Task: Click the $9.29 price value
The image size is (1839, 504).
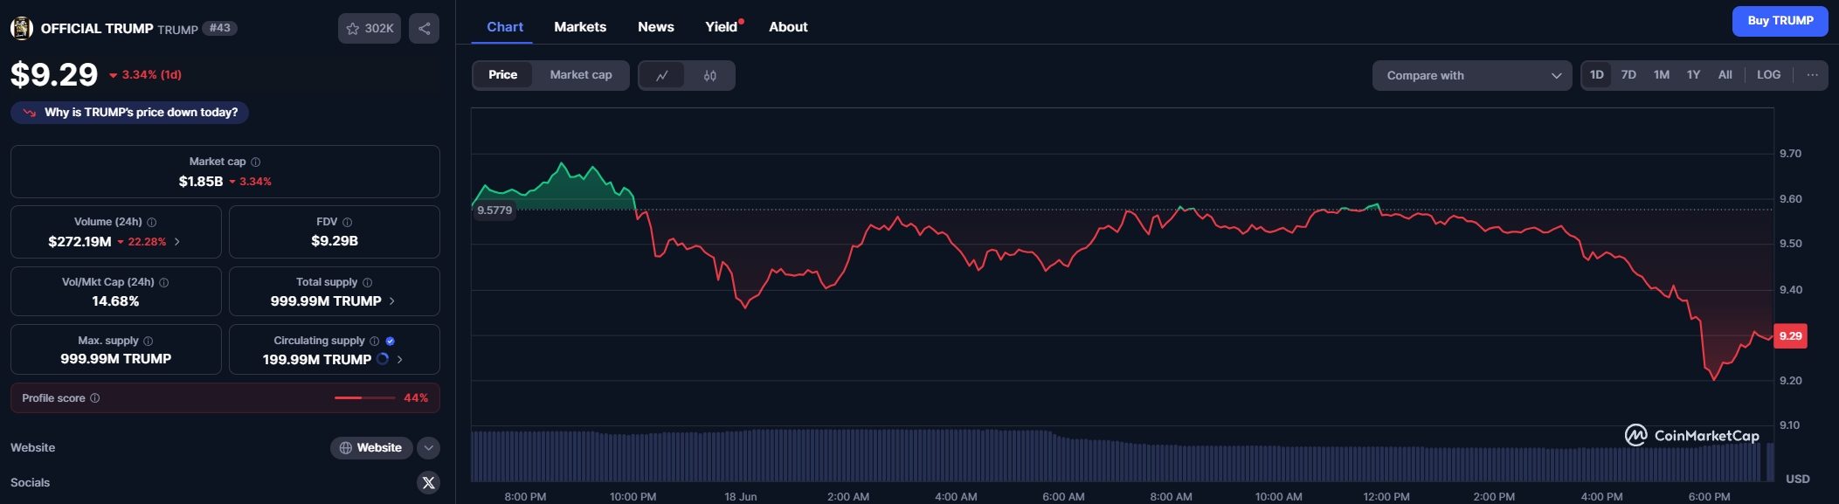Action: coord(54,74)
